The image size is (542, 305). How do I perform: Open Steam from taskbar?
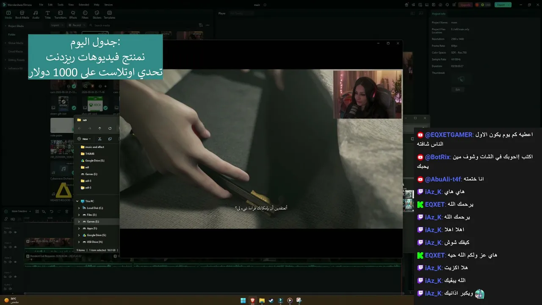click(x=271, y=300)
